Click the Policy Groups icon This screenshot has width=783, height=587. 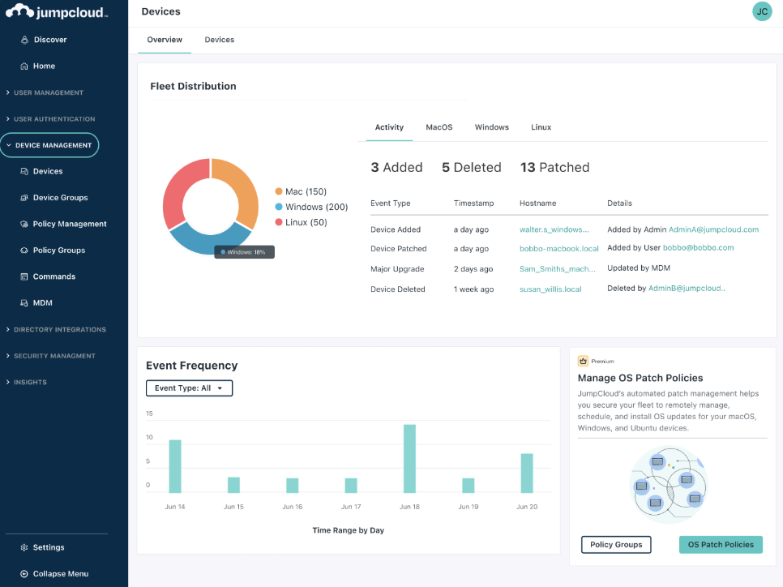[24, 251]
